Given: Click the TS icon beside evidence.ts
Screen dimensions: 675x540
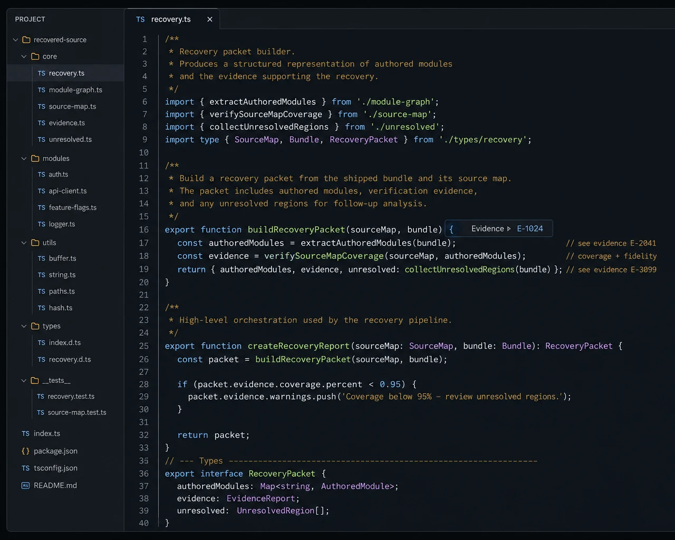Looking at the screenshot, I should click(x=42, y=123).
